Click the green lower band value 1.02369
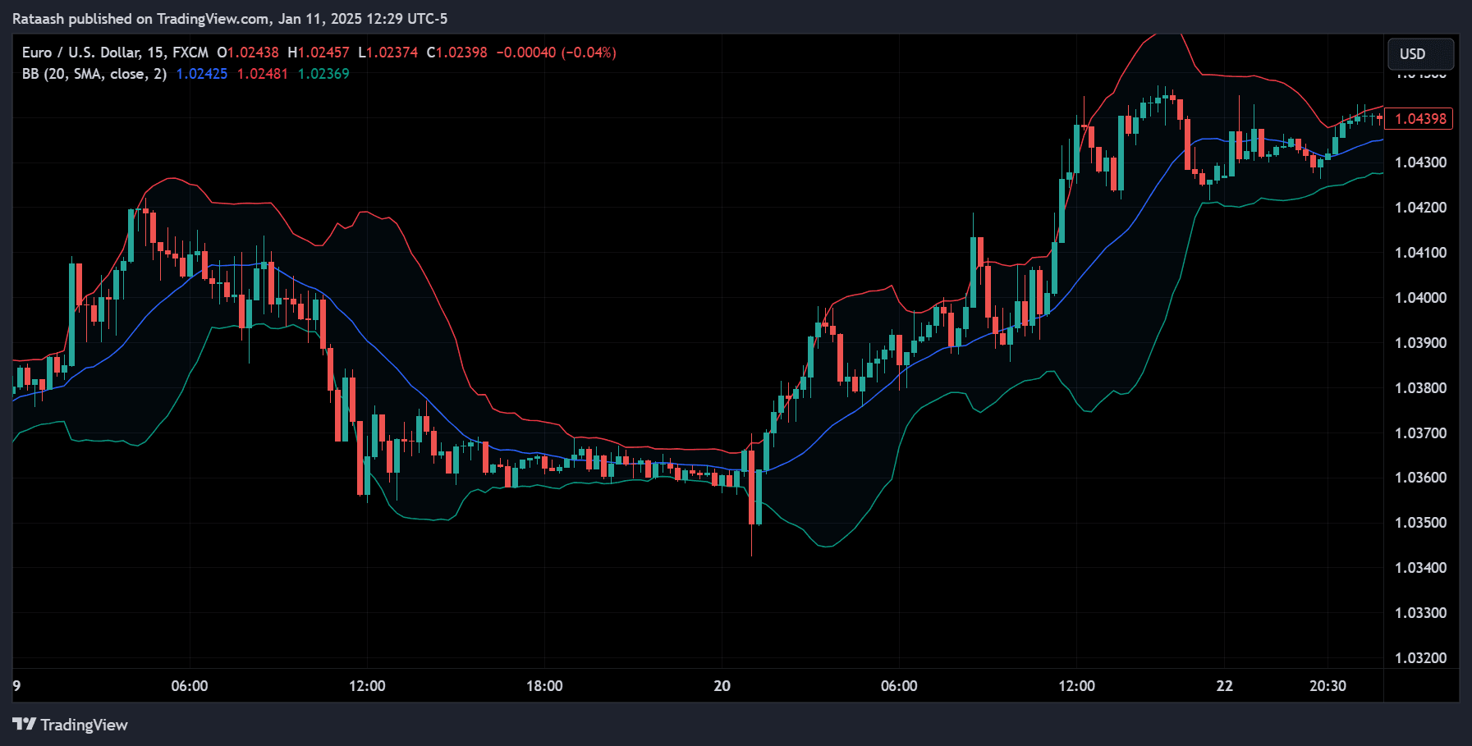This screenshot has height=746, width=1472. click(x=323, y=73)
